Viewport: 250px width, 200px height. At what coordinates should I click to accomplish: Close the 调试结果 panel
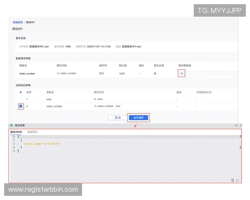[x=241, y=125]
